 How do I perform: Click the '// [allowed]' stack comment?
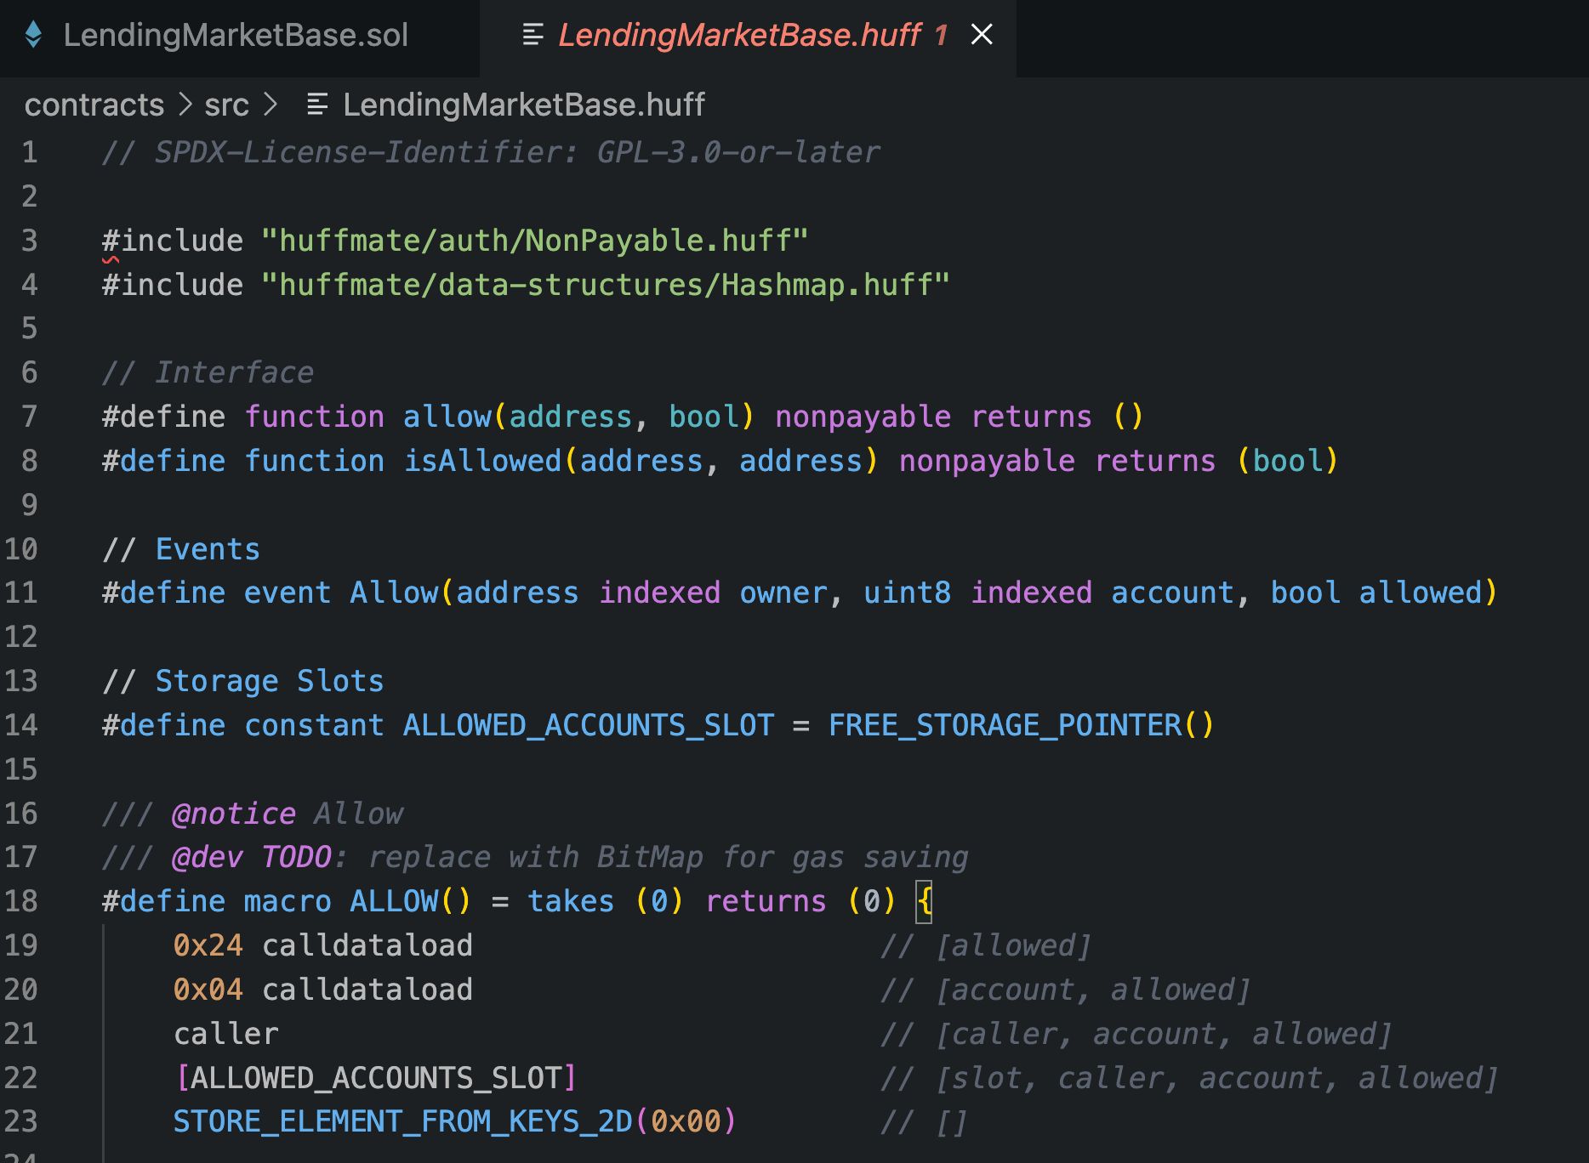point(987,945)
